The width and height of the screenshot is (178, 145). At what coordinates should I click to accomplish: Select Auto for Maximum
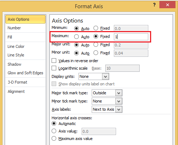point(76,37)
